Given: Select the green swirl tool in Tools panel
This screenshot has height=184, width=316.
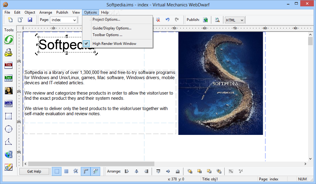Looking at the screenshot, I should 9,39.
